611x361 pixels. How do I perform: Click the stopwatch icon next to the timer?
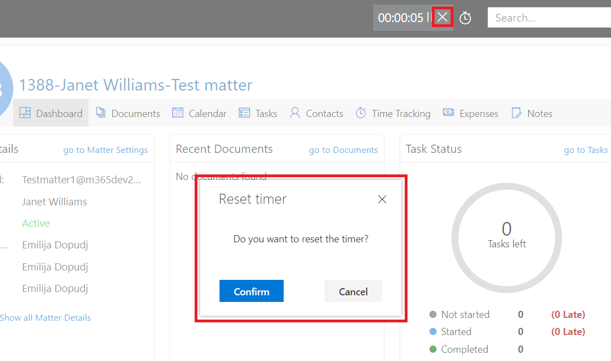[x=465, y=18]
